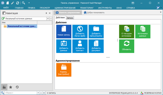This screenshot has width=163, height=95.
Task: Click the Источники данных tile
Action: pyautogui.click(x=143, y=32)
